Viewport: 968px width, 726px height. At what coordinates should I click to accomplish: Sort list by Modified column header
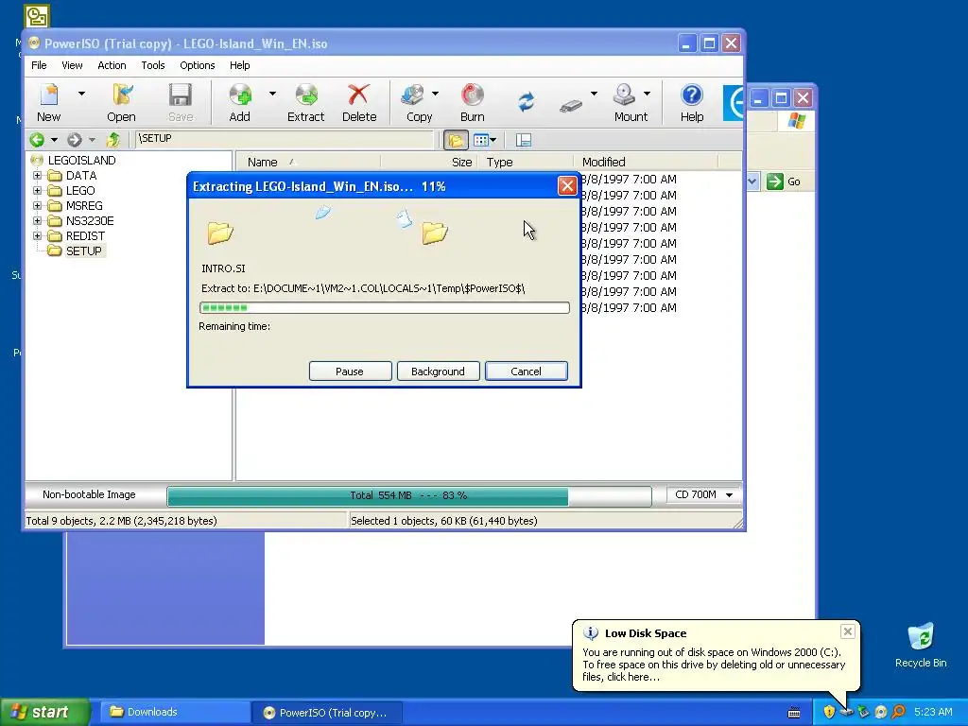[646, 163]
